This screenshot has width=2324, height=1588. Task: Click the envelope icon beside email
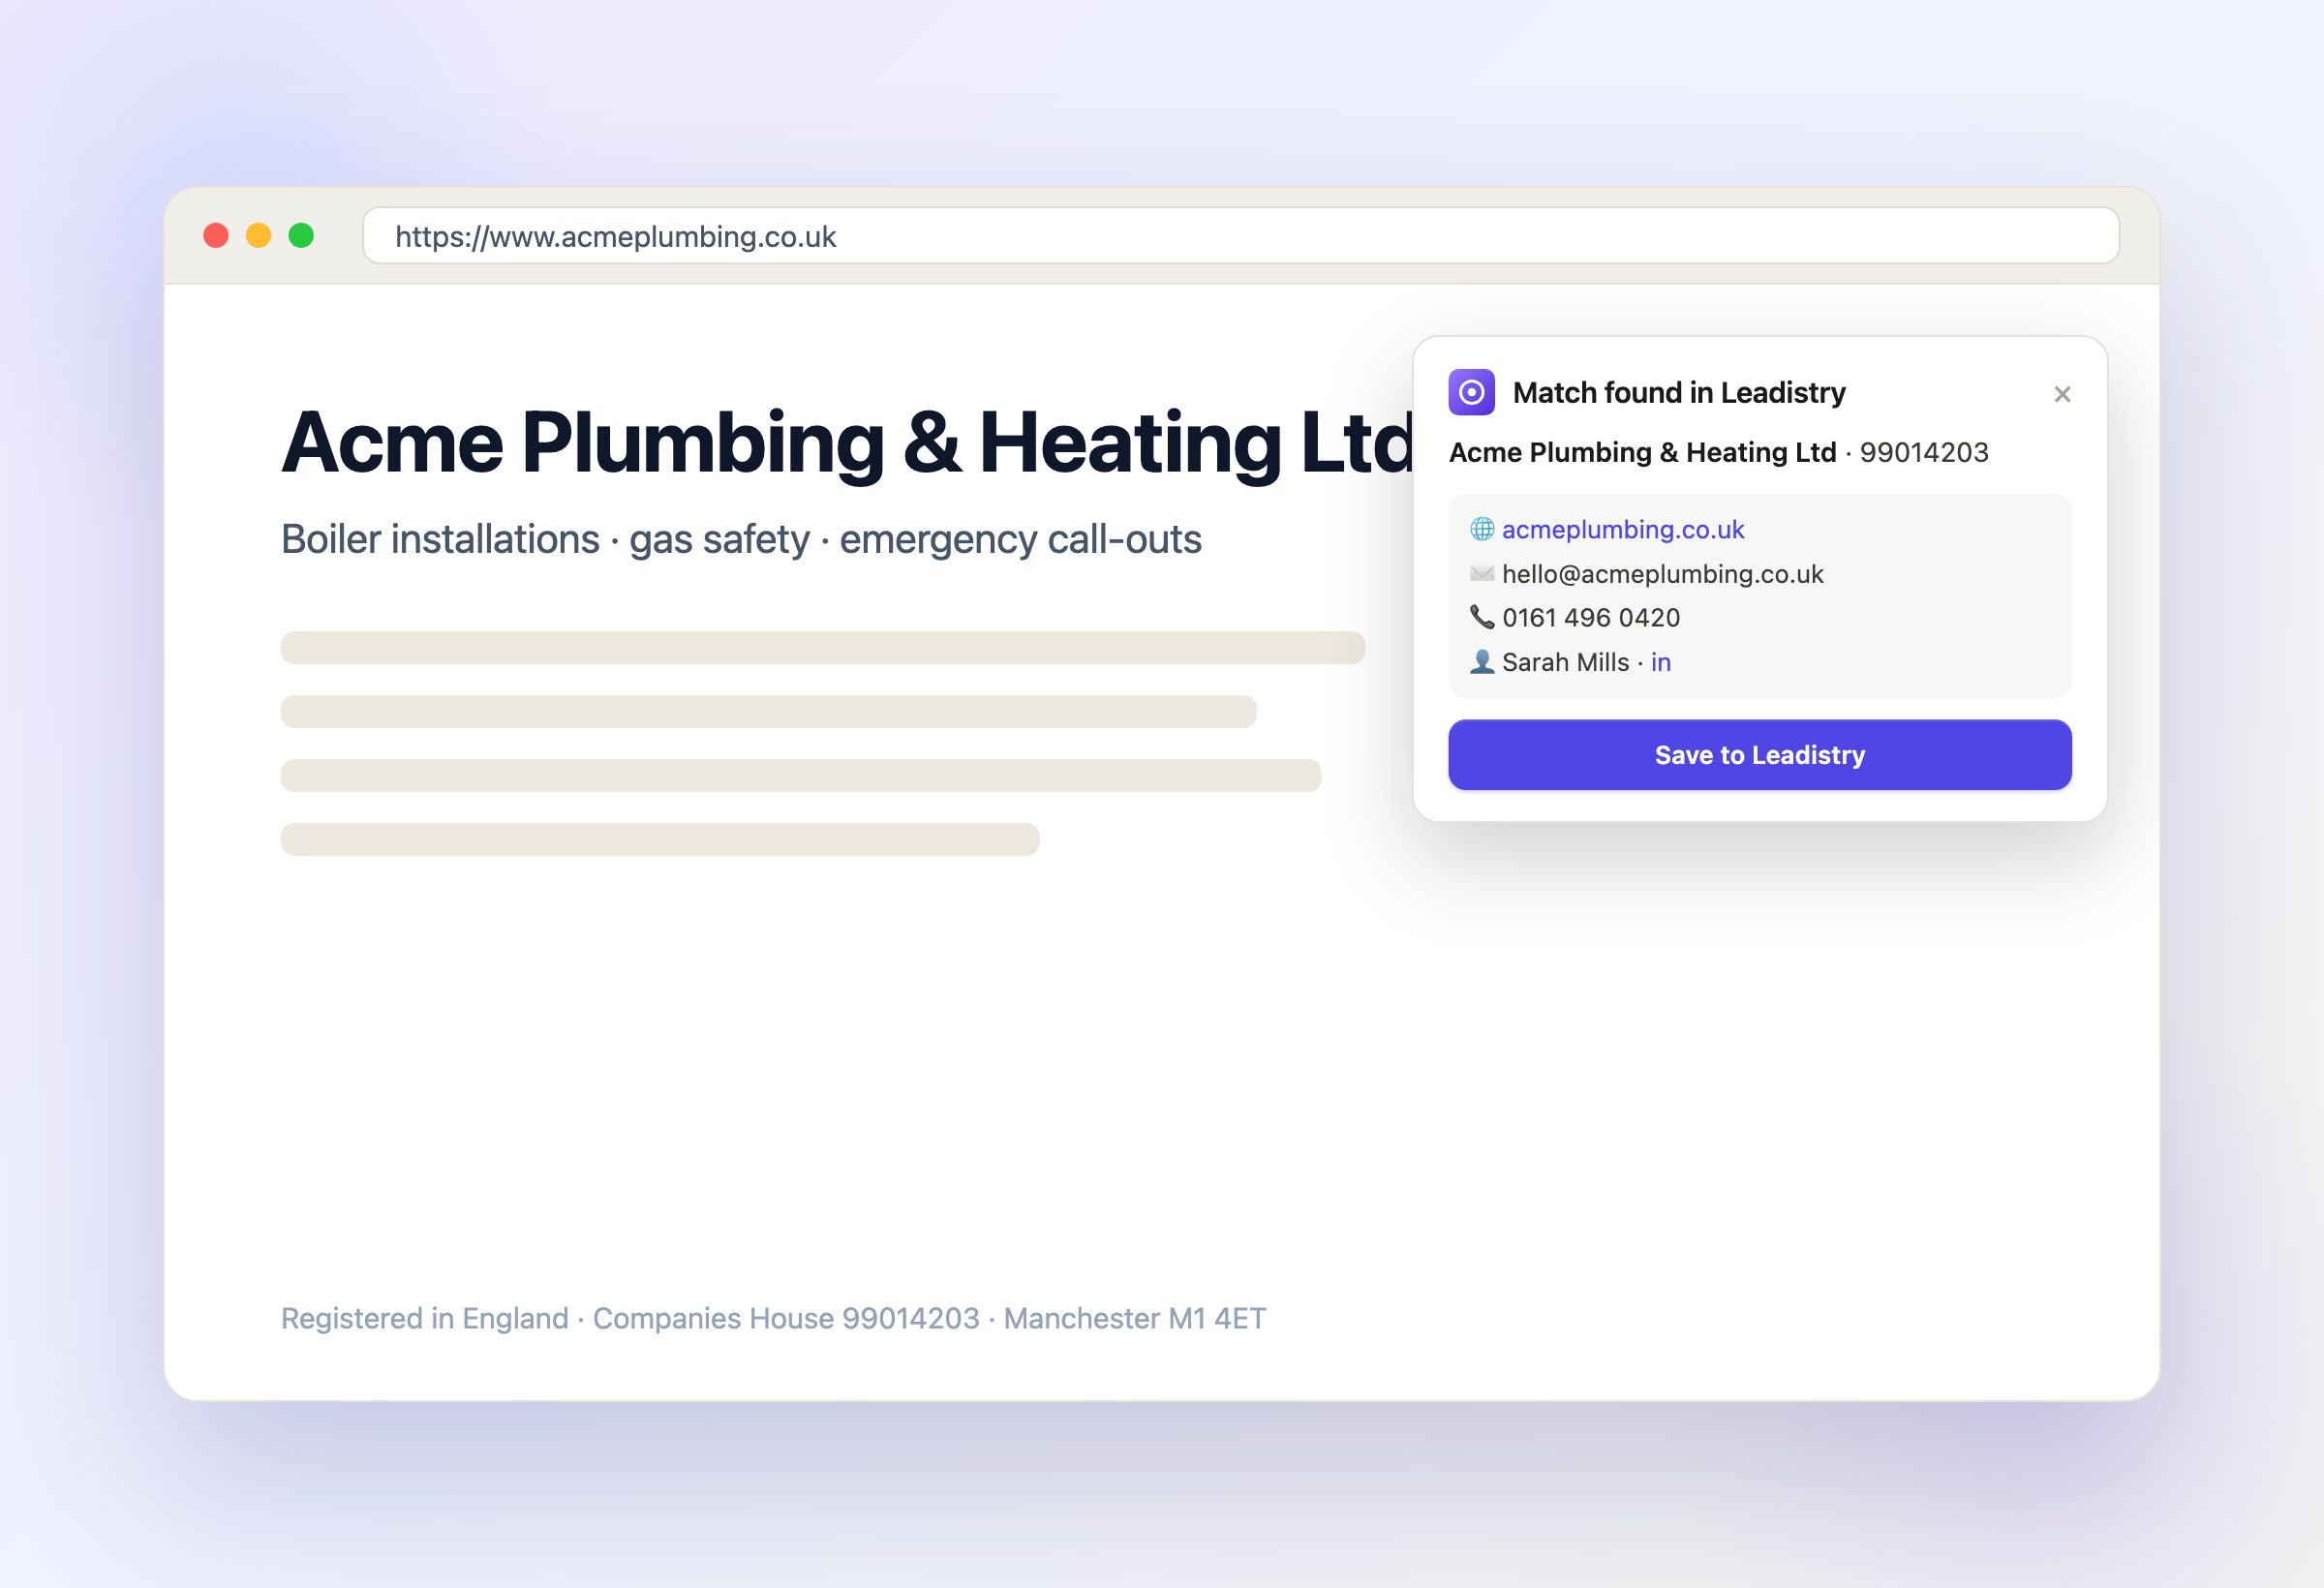click(1482, 573)
